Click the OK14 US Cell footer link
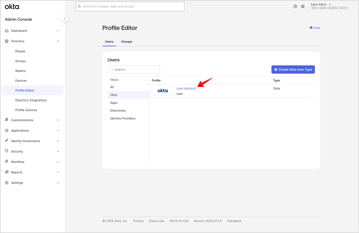 (x=179, y=221)
